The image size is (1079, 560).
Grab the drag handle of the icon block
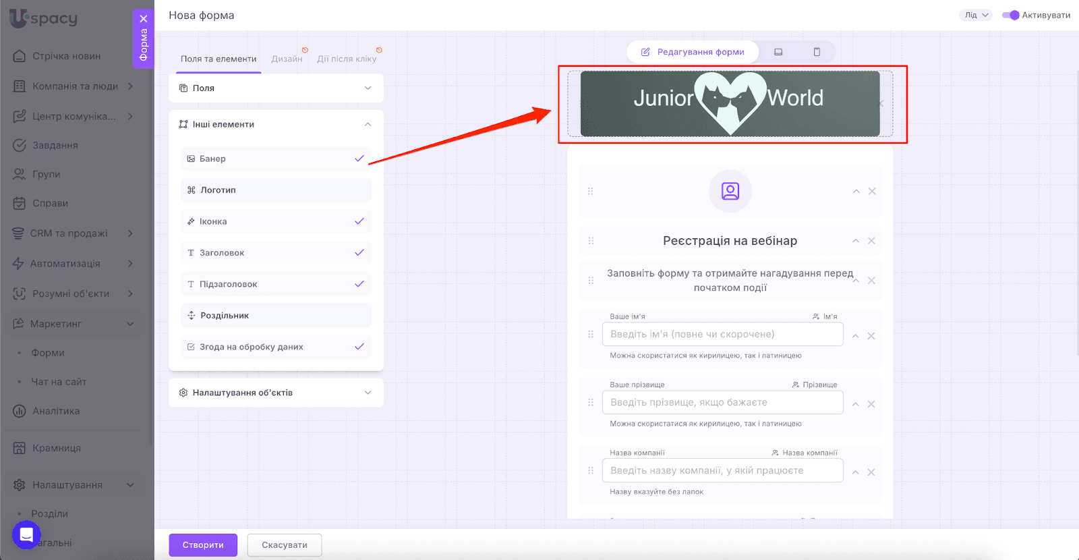point(591,192)
